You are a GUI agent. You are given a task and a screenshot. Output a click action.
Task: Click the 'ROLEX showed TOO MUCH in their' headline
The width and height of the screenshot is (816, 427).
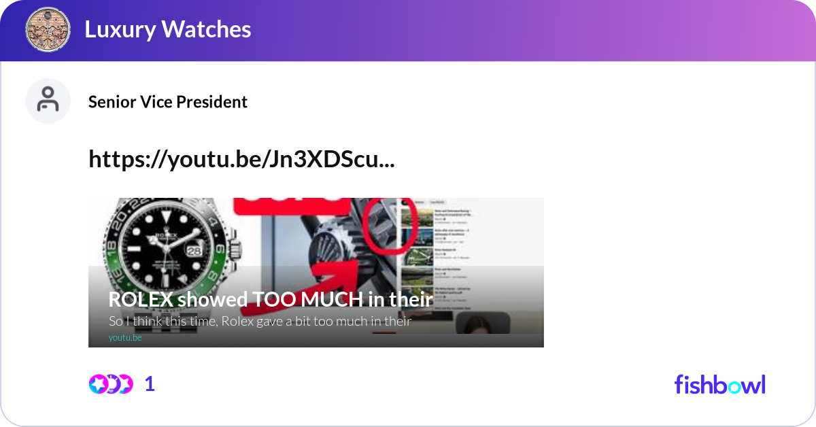point(271,299)
